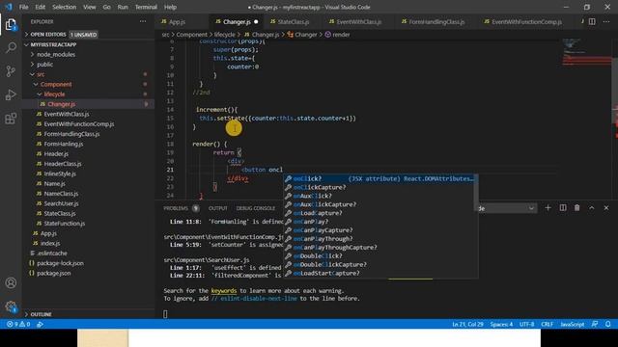This screenshot has width=618, height=347.
Task: Open the Manage gear icon
Action: tap(11, 307)
